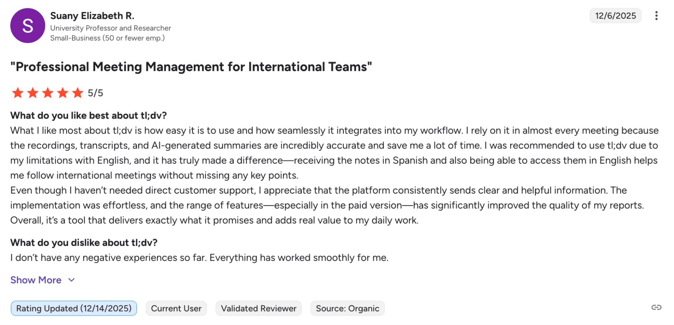This screenshot has width=674, height=325.
Task: Open reviewer profile Suany Elizabeth R.
Action: [x=92, y=16]
